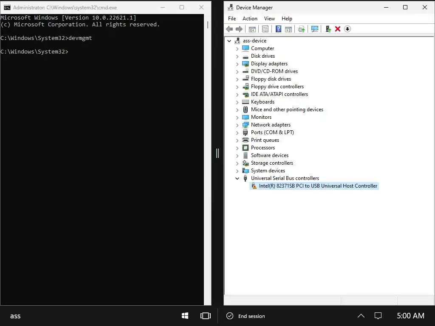
Task: Expand the System devices chevron
Action: (237, 171)
